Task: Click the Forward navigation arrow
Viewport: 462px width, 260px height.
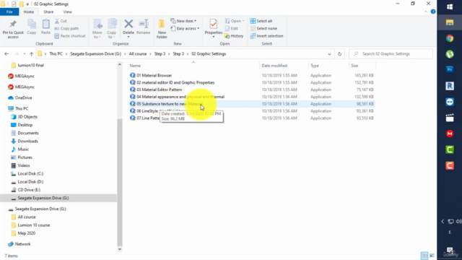Action: (x=16, y=54)
